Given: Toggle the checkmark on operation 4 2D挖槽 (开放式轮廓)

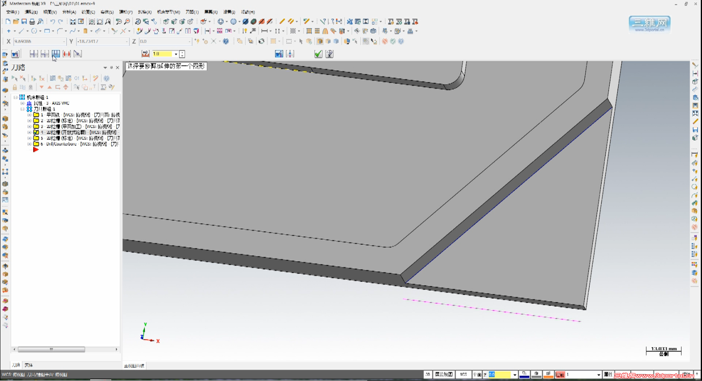Looking at the screenshot, I should point(35,132).
